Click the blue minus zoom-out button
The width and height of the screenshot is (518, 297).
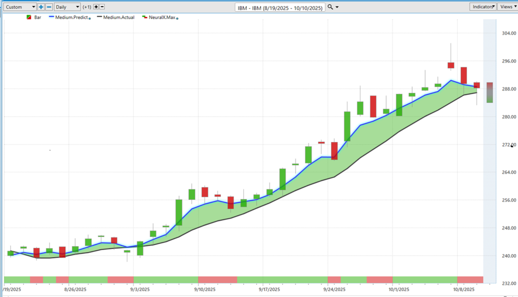[x=49, y=7]
